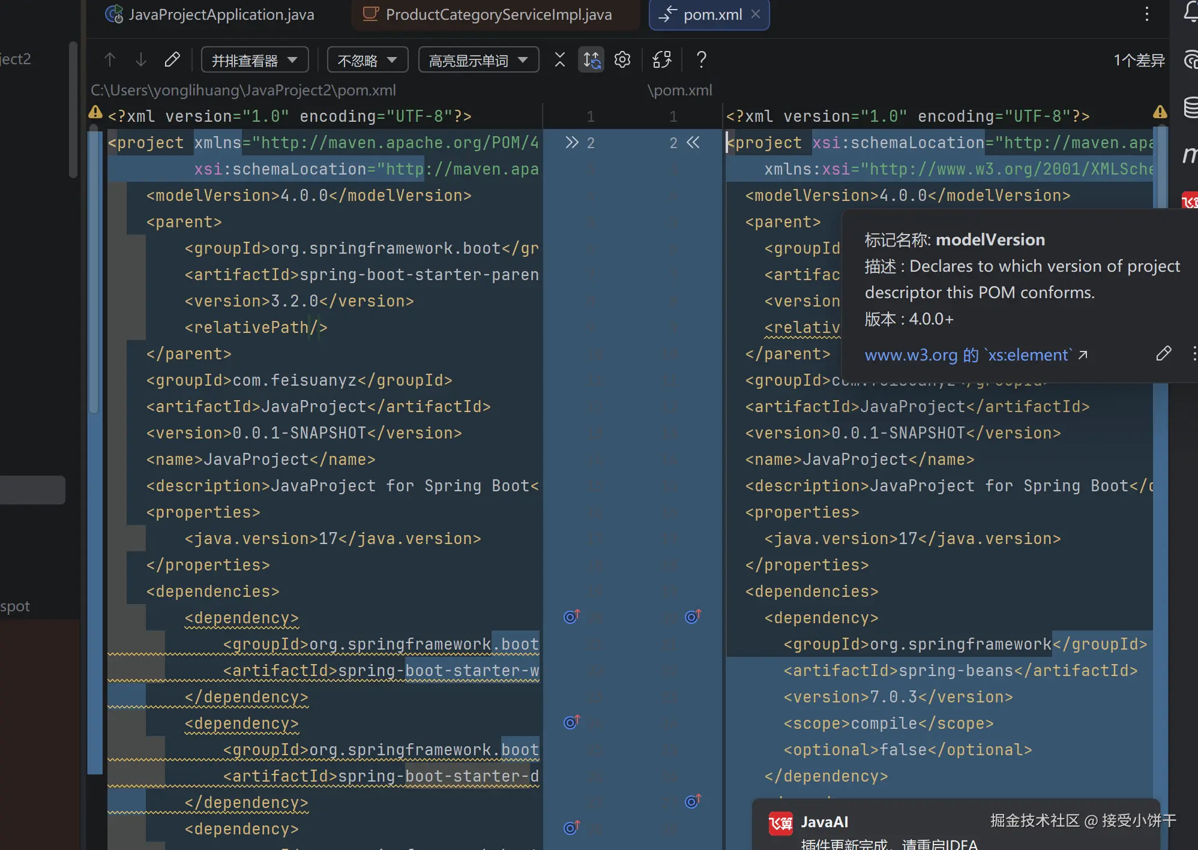
Task: Open diff settings gear icon
Action: point(622,59)
